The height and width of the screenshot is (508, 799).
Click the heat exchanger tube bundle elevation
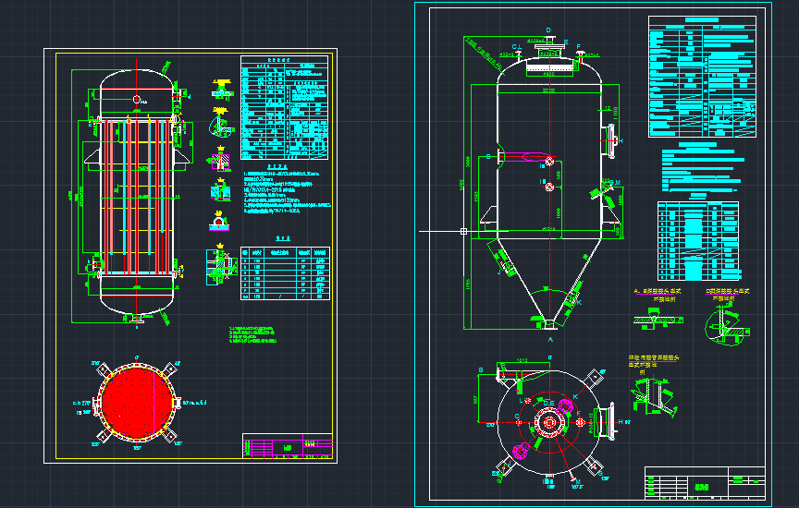[x=136, y=196]
